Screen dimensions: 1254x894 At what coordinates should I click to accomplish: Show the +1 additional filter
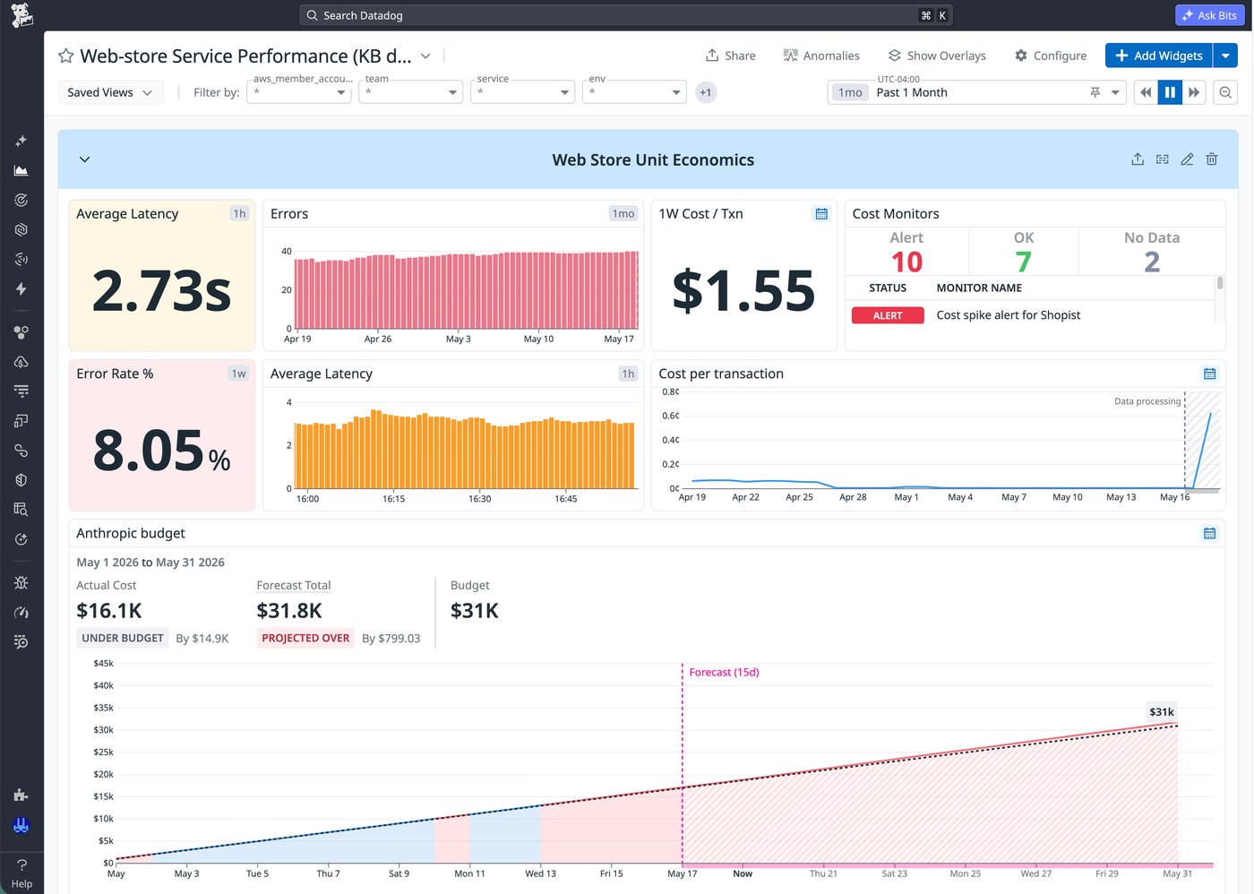click(707, 92)
